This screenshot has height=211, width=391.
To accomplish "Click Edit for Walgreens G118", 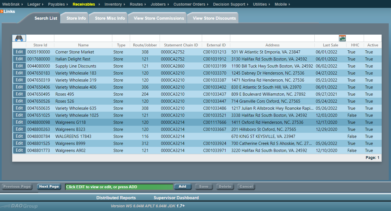I will point(19,122).
